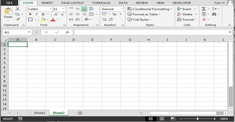Click the Insert Function fx icon
The height and width of the screenshot is (122, 235).
(67, 32)
